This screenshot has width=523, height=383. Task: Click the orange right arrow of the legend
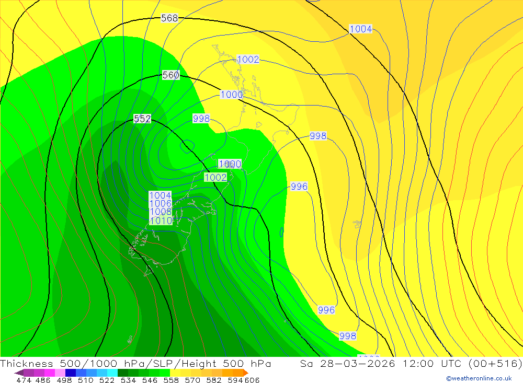click(245, 373)
